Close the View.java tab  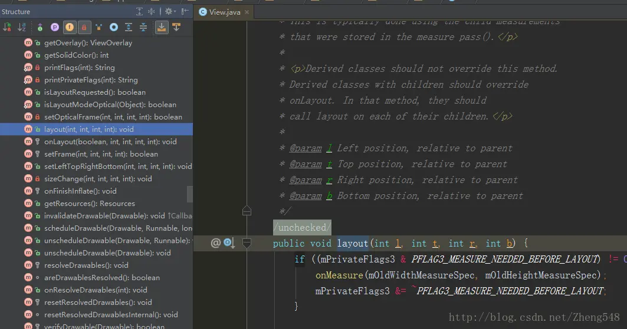point(247,12)
